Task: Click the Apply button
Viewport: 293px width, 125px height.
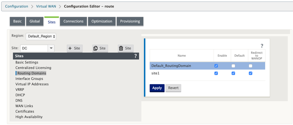Action: [x=157, y=88]
